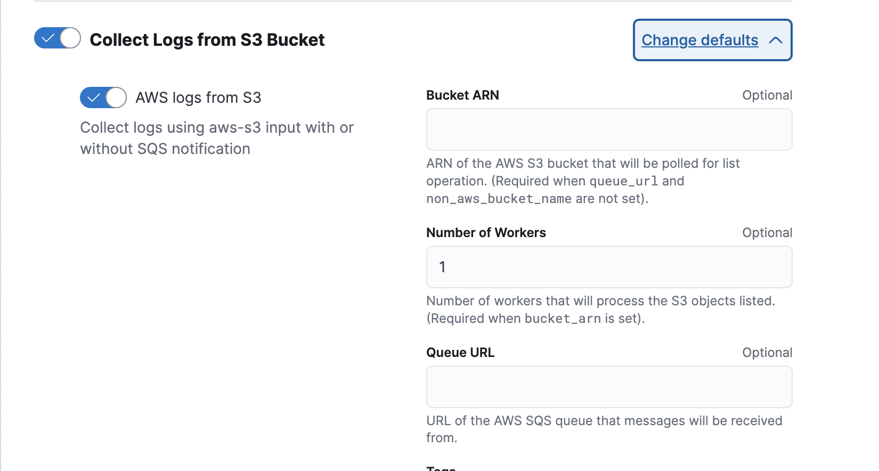Click the Optional tag beside Queue URL
Image resolution: width=879 pixels, height=471 pixels.
(x=767, y=353)
